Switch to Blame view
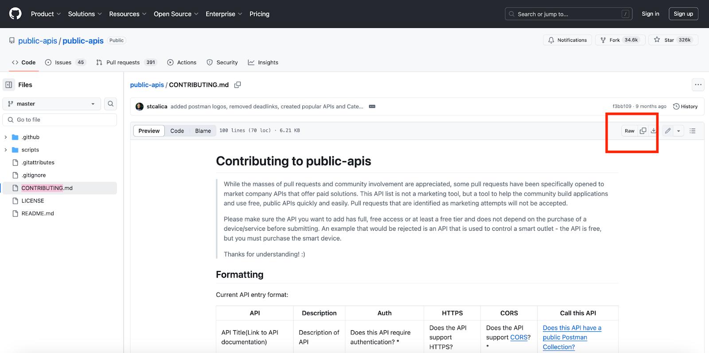Screen dimensions: 709x353 coord(203,131)
